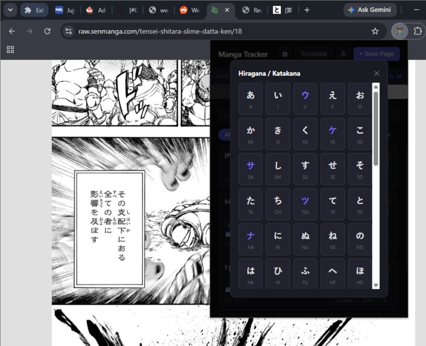The height and width of the screenshot is (346, 426).
Task: Click the Manga Tracker extension icon
Action: 399,31
